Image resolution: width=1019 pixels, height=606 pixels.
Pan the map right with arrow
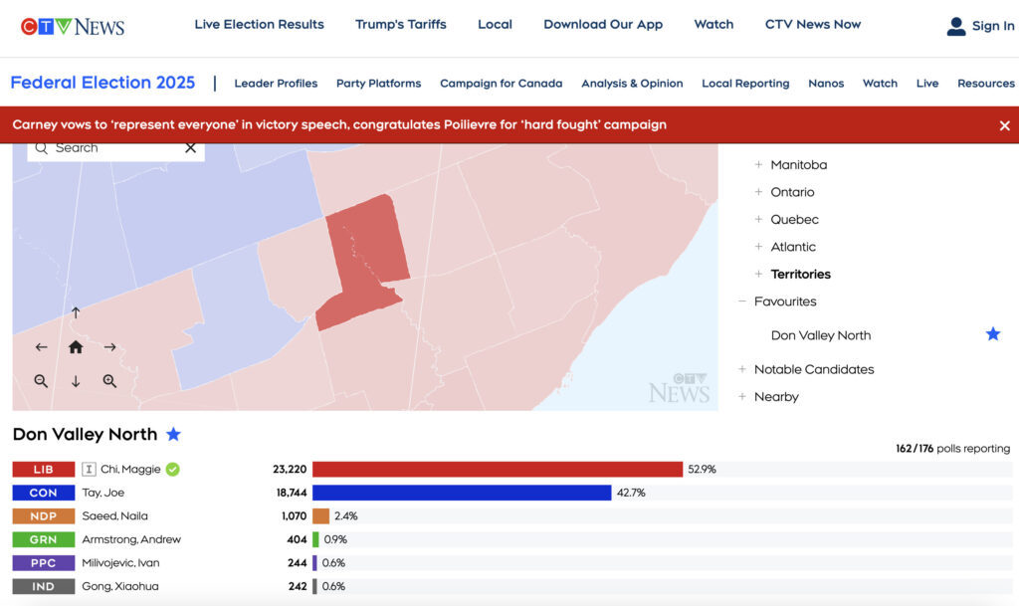click(x=109, y=347)
